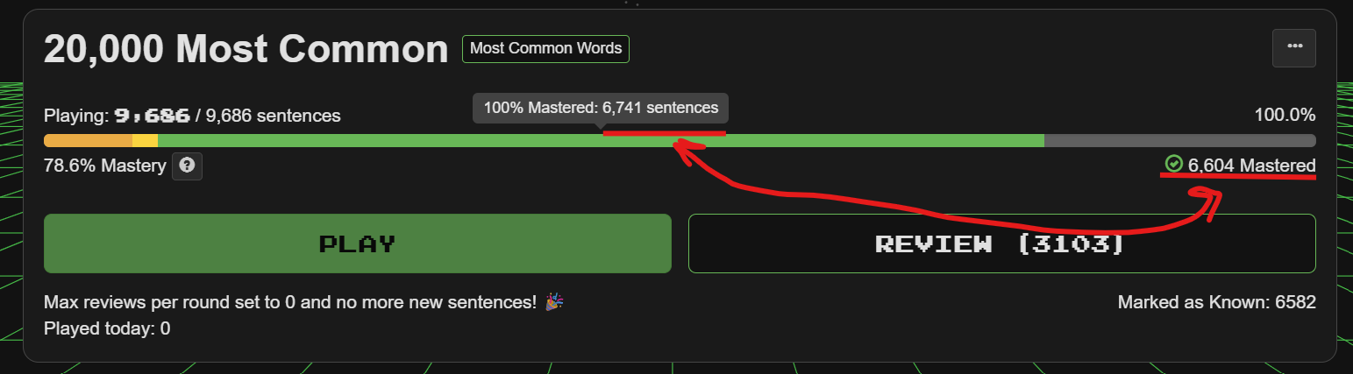Click the Max reviews per round message
Screen dimensions: 1353x374
(x=289, y=302)
